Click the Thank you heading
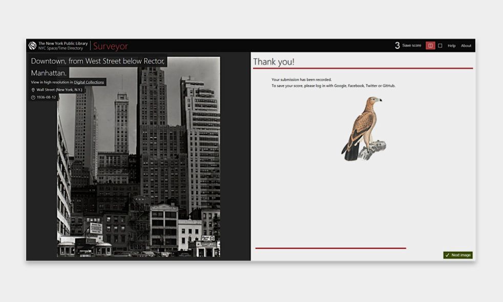 274,62
